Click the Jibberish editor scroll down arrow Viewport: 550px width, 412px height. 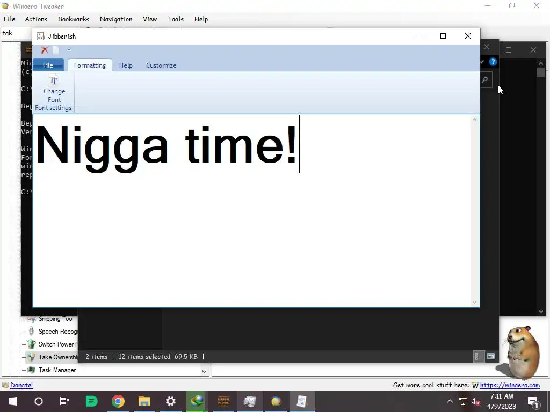[474, 303]
